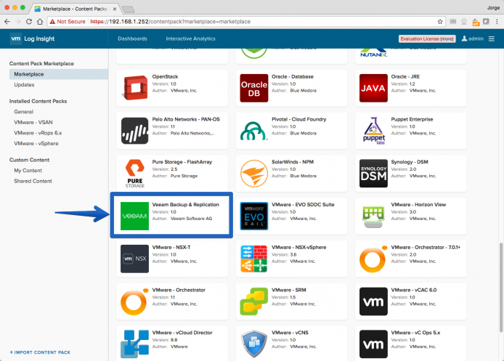Open the Dashboards tab
Screen dimensions: 504x361
click(x=132, y=38)
